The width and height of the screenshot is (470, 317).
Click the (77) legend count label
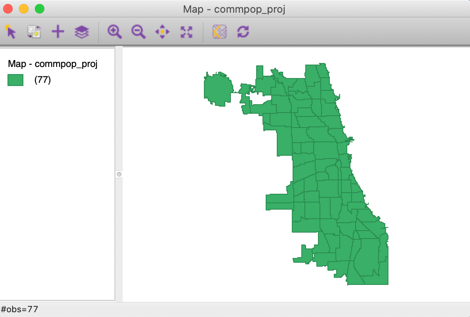pyautogui.click(x=42, y=80)
